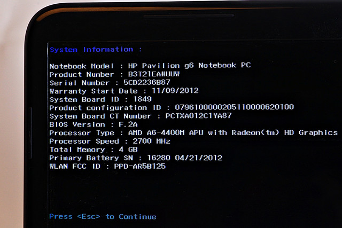The image size is (342, 228).
Task: Select the 'Product configuration ID' label
Action: (x=105, y=108)
